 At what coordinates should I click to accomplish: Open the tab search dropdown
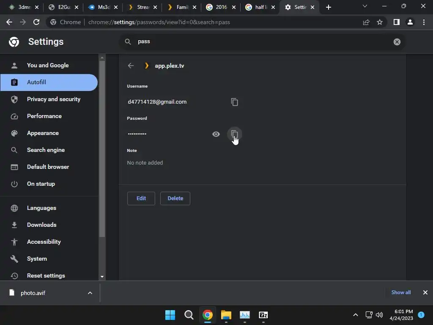[365, 6]
